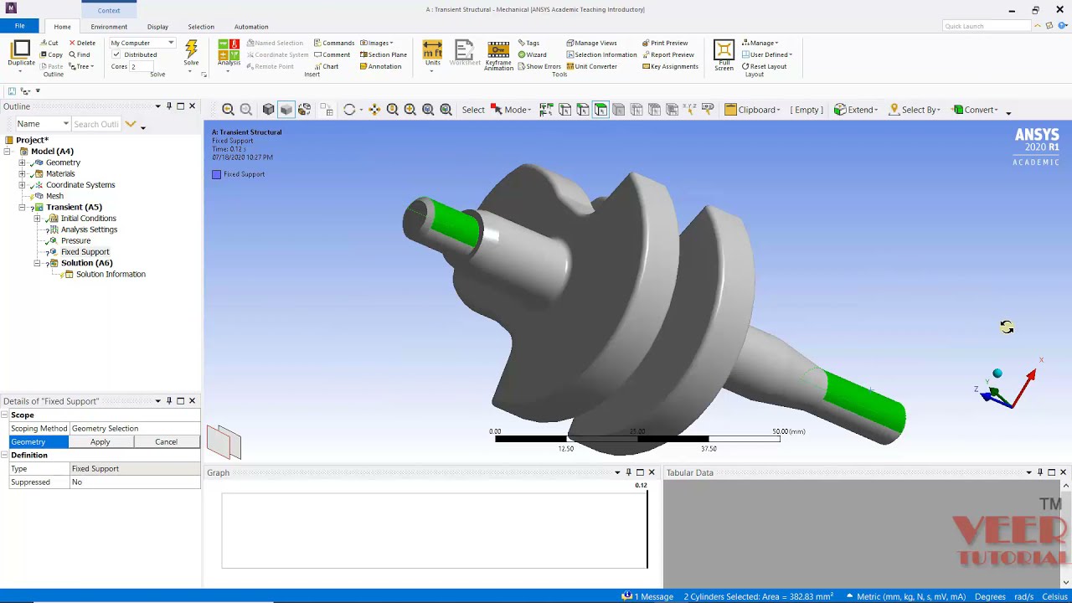Switch to the Environment ribbon tab
This screenshot has width=1072, height=603.
(109, 27)
